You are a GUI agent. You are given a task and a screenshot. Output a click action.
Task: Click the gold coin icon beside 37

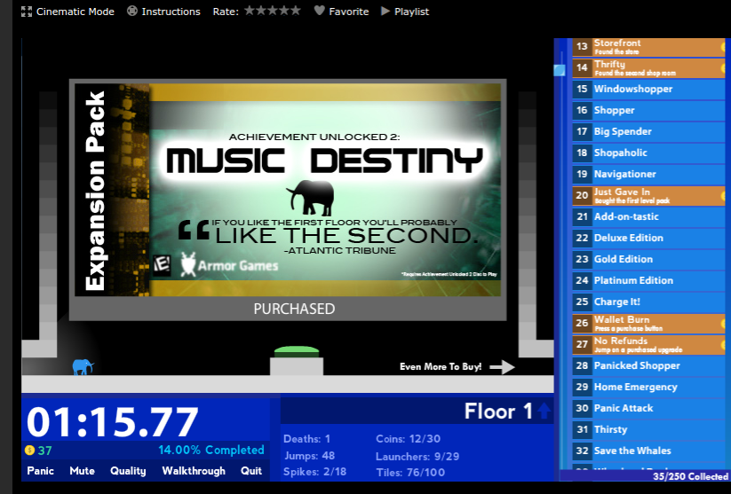[30, 450]
